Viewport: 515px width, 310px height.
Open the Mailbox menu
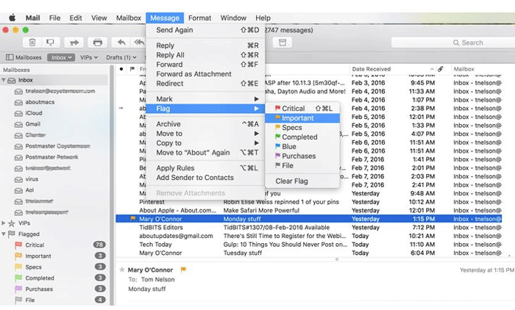click(x=129, y=18)
